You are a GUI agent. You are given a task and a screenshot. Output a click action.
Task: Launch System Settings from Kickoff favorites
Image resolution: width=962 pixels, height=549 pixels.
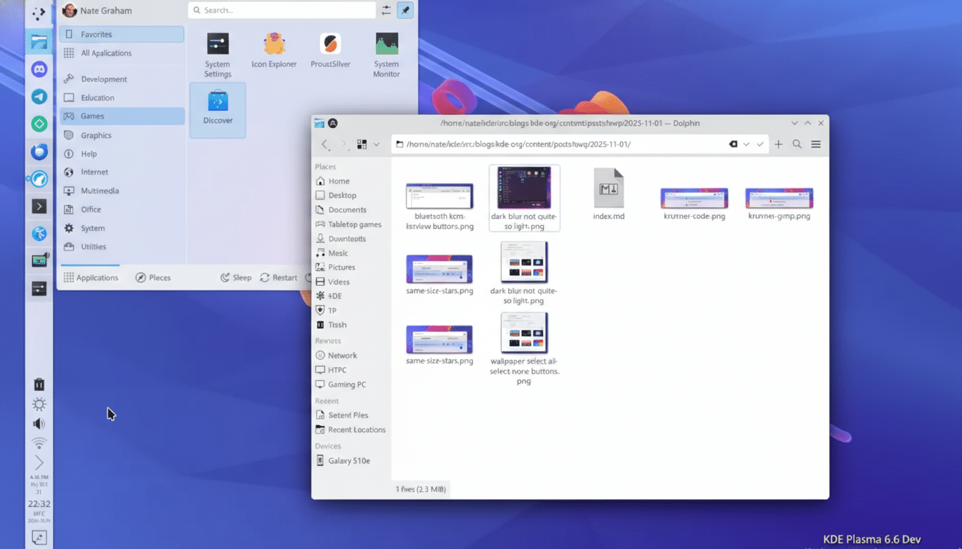click(x=218, y=50)
